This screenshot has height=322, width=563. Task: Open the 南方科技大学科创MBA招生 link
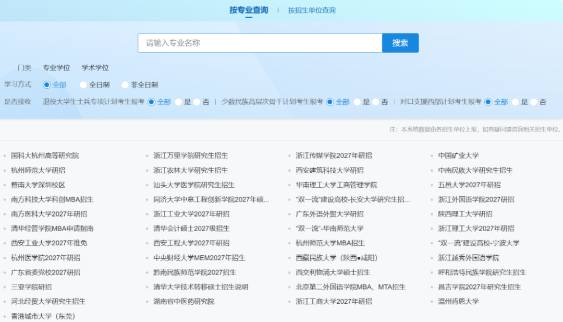[52, 199]
